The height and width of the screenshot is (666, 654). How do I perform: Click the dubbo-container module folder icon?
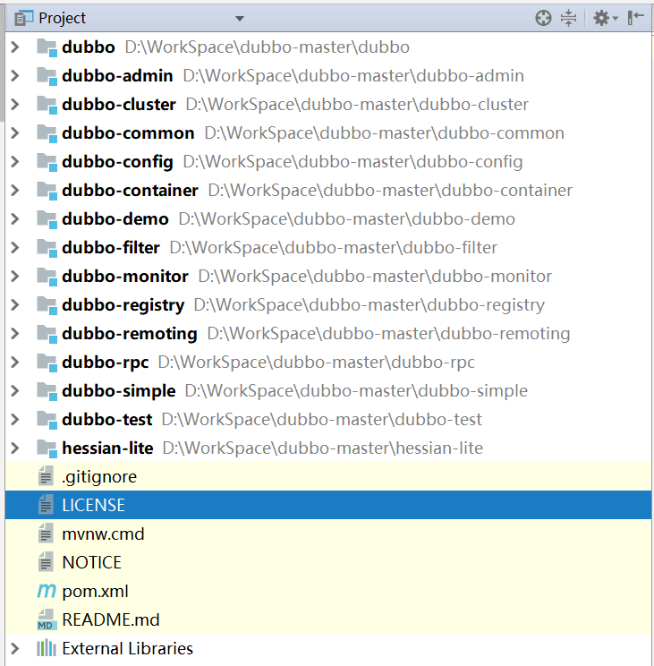(47, 191)
